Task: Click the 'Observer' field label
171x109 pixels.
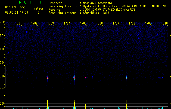Action: pos(55,3)
